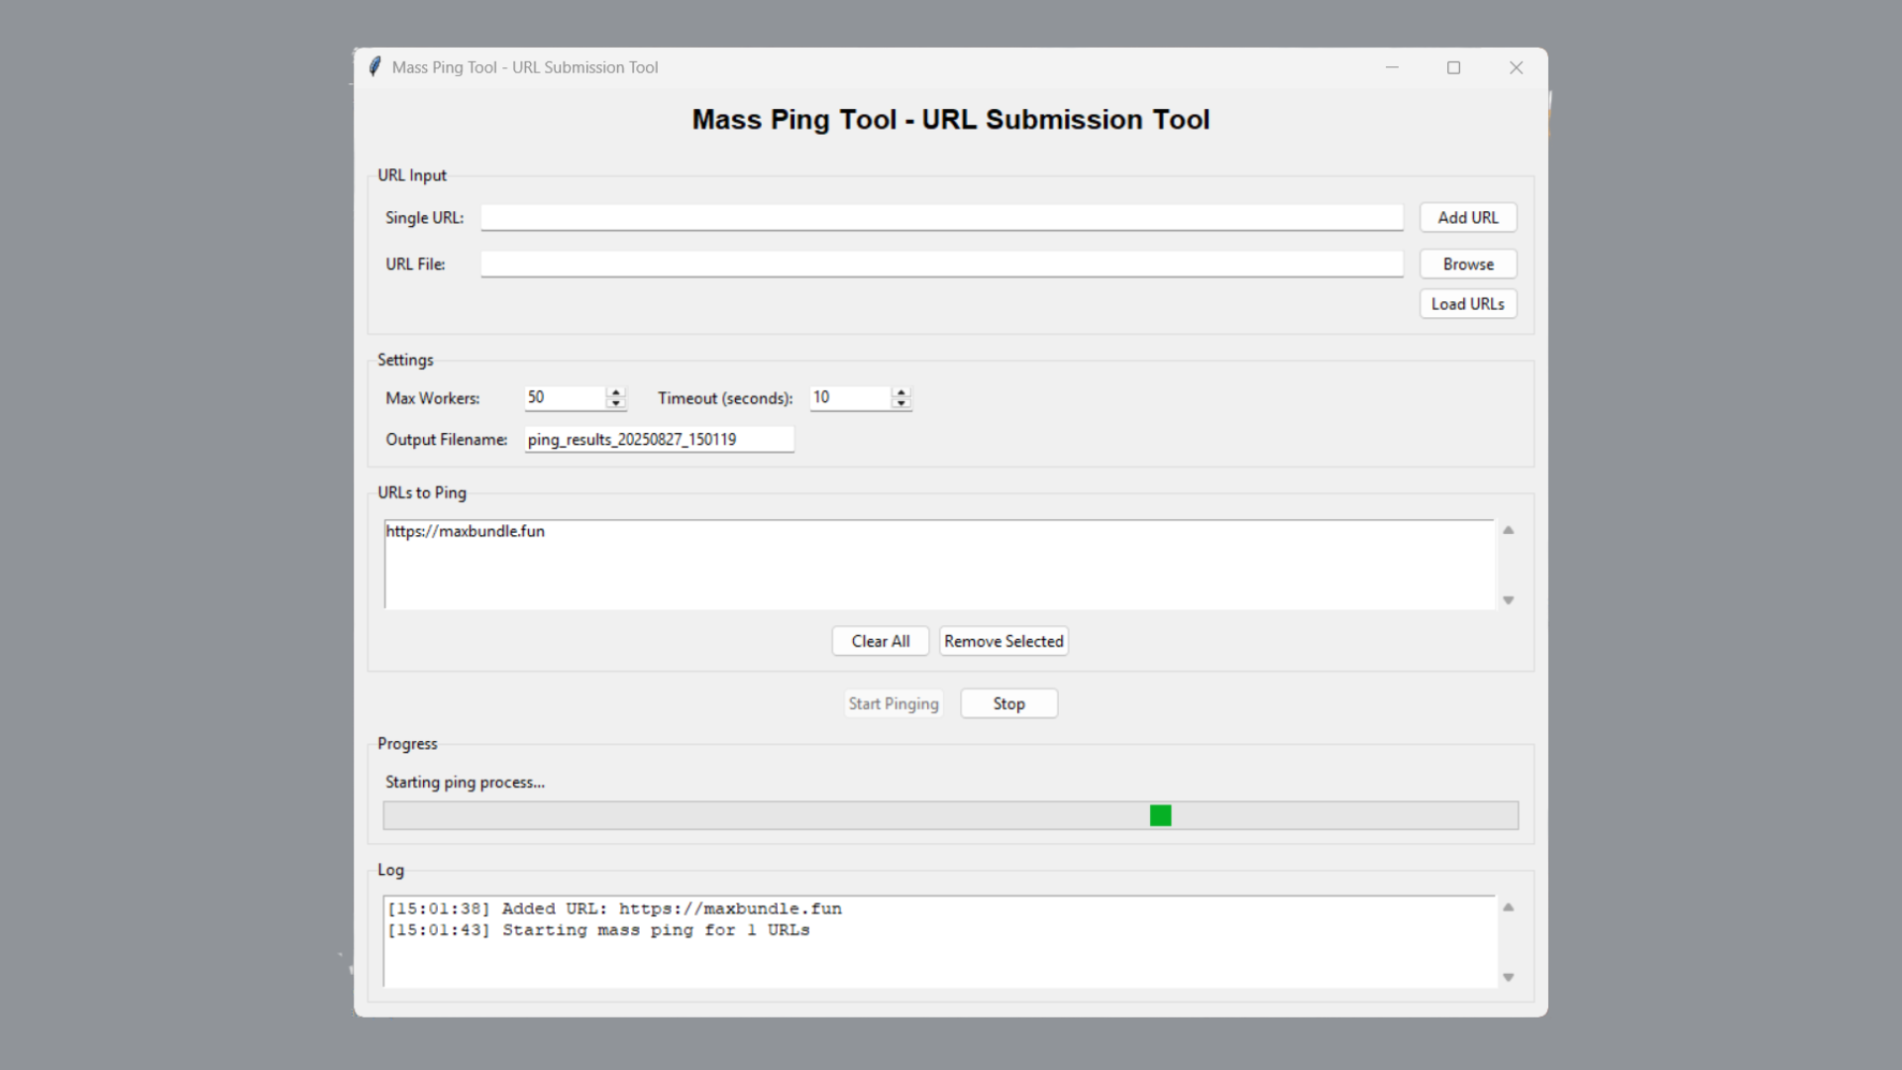Click Remove Selected button
Screen dimensions: 1902x1070
click(1004, 641)
